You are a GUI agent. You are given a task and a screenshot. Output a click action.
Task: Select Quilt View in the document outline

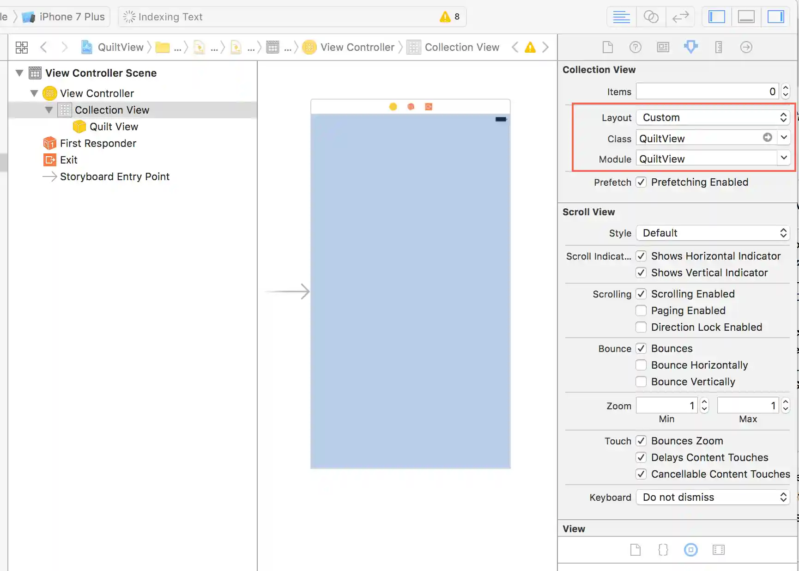[114, 127]
